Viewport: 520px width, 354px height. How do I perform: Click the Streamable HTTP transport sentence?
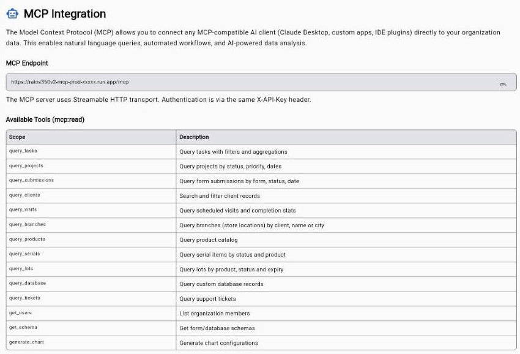[158, 100]
